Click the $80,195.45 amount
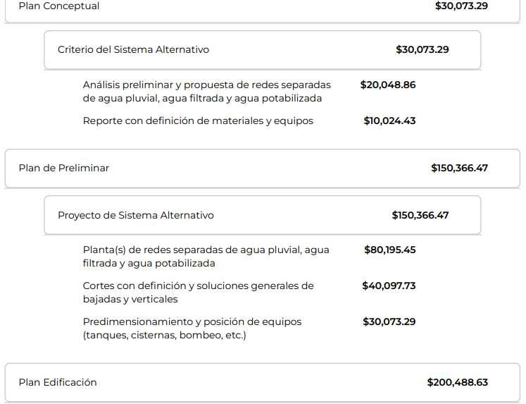 coord(390,250)
